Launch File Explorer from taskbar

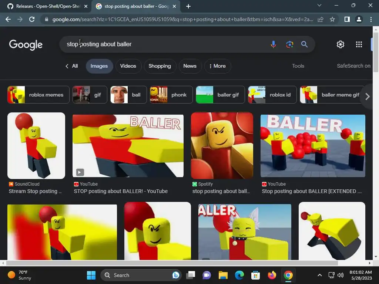tap(223, 275)
